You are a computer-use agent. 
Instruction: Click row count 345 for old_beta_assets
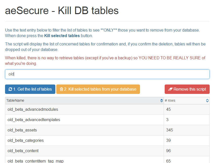(169, 130)
